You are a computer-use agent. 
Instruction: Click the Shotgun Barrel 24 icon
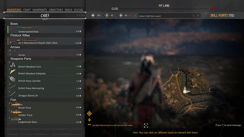tap(13, 94)
